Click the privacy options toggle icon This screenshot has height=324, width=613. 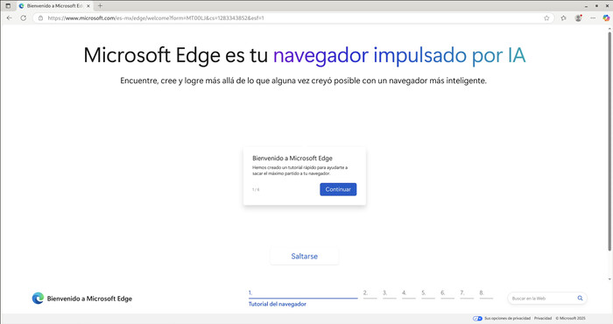[477, 319]
